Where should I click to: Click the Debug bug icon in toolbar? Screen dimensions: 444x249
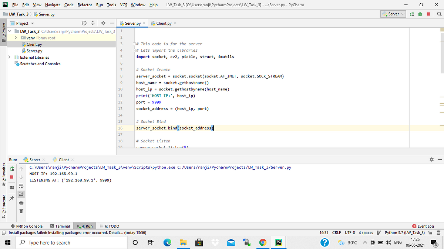420,14
